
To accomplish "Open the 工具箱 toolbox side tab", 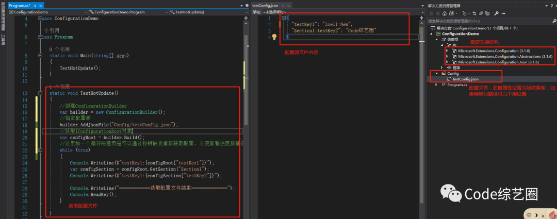I will (3, 39).
